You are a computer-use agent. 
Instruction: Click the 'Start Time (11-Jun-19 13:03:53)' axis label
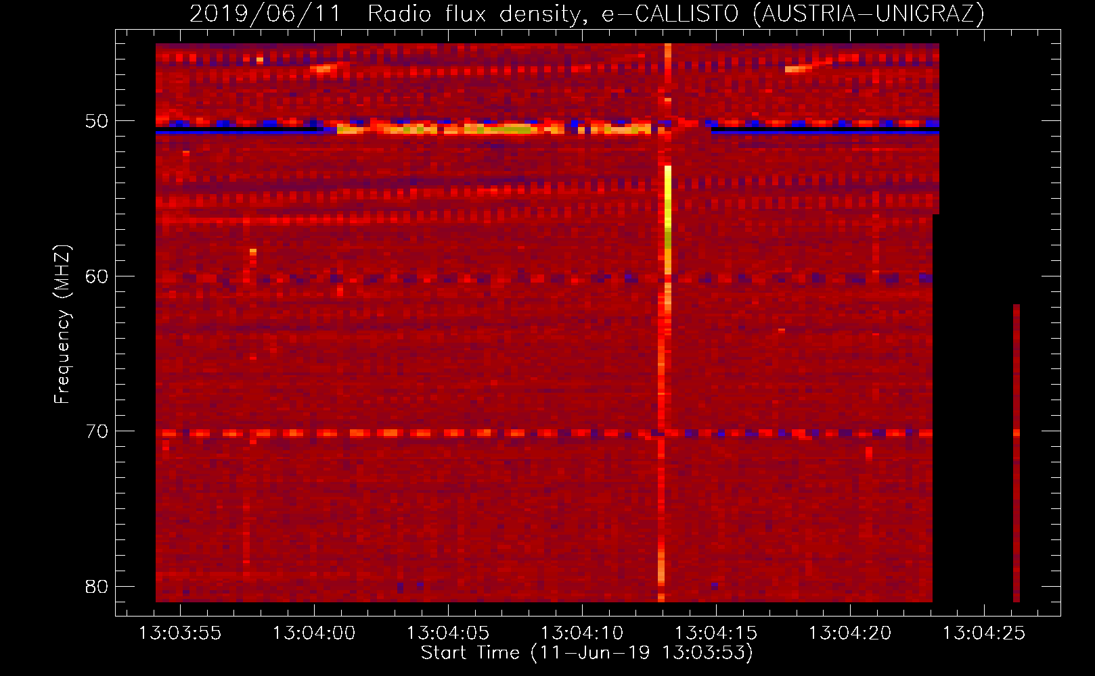pyautogui.click(x=587, y=653)
